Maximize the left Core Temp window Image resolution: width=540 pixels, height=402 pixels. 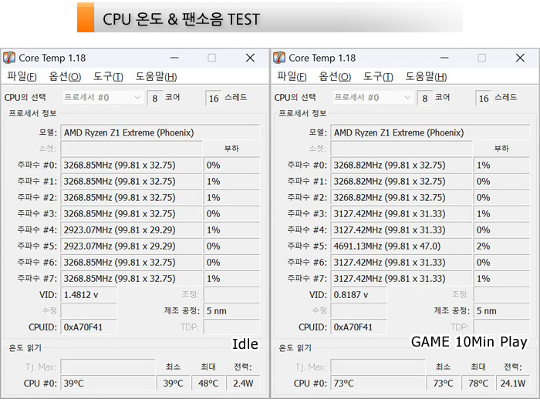pos(212,58)
